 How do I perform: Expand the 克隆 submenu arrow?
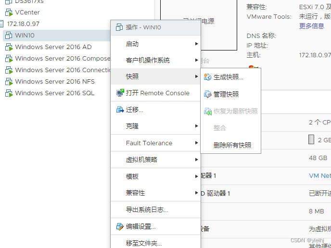click(196, 126)
